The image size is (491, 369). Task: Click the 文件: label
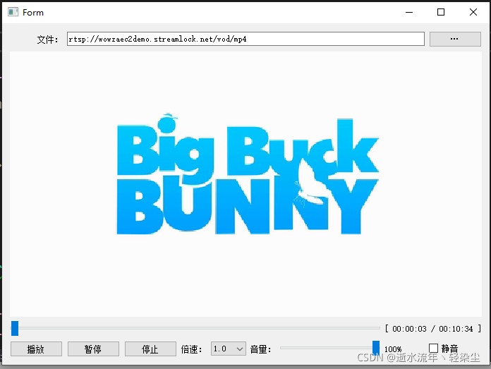47,40
